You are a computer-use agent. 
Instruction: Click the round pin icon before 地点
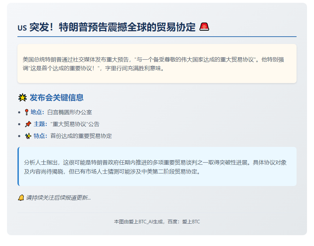27,112
